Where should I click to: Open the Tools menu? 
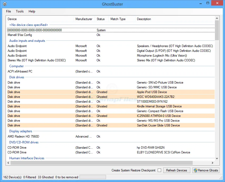(20, 11)
